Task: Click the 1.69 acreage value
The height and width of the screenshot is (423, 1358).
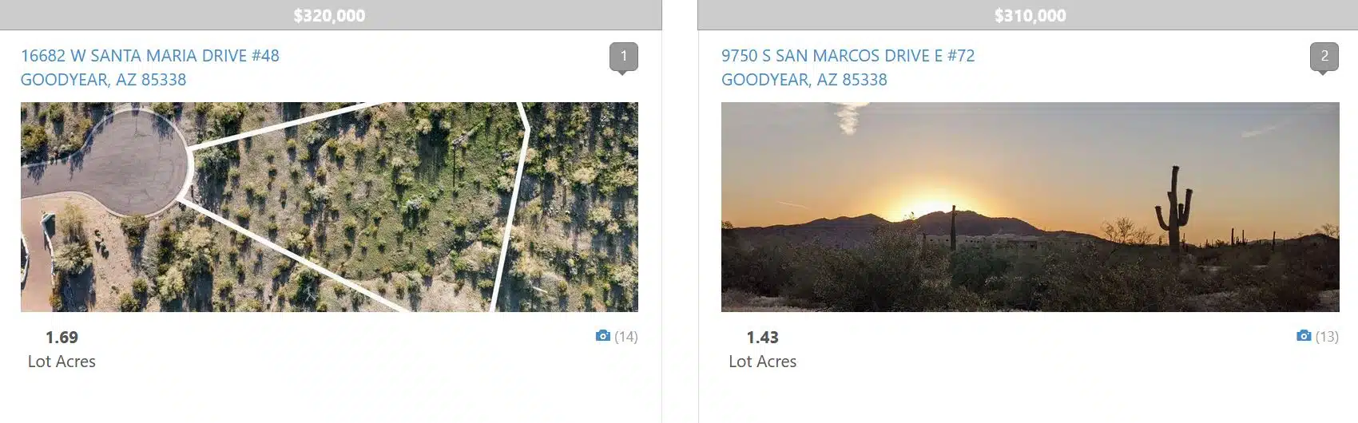Action: click(x=62, y=338)
